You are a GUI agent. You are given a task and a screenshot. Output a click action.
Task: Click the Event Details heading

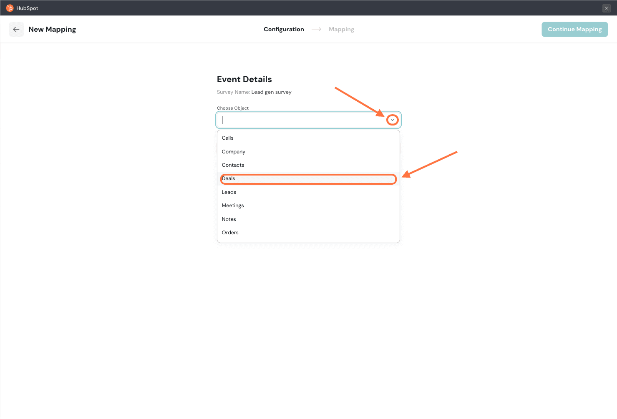point(244,79)
